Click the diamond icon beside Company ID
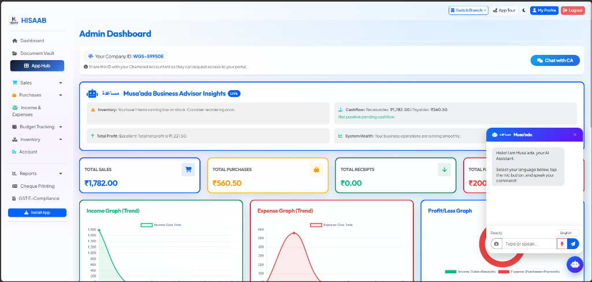The image size is (592, 282). point(91,56)
